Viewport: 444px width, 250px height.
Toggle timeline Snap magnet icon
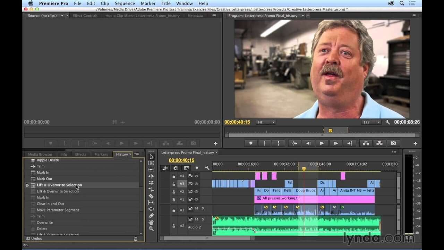click(176, 168)
